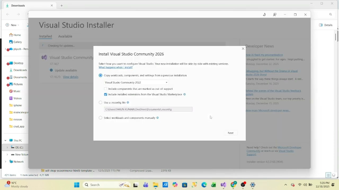Open the Microsoft Developer Community link
The image size is (339, 190).
[274, 149]
